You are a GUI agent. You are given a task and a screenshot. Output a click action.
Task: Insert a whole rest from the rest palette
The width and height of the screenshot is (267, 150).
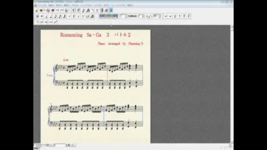(x=165, y=16)
